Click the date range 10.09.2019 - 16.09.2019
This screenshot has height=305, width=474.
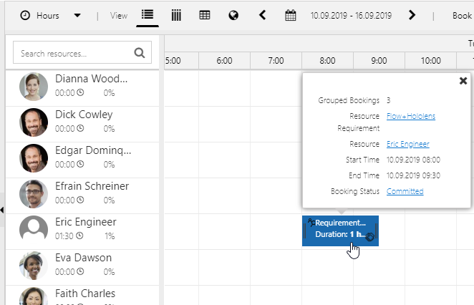[351, 16]
